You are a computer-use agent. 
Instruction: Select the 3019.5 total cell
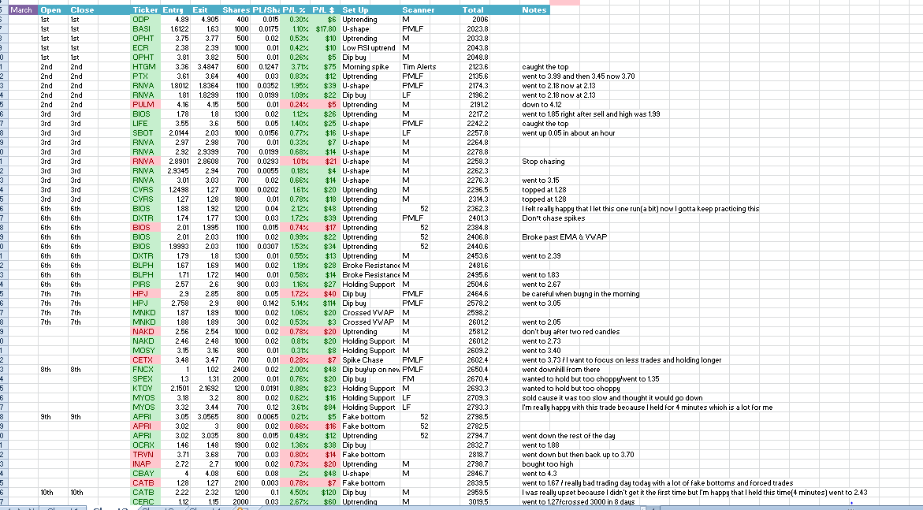pos(473,502)
